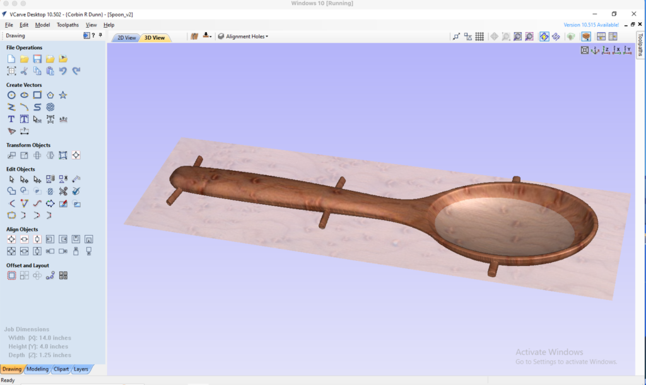
Task: Click the Version 10.515 Available link
Action: (592, 25)
